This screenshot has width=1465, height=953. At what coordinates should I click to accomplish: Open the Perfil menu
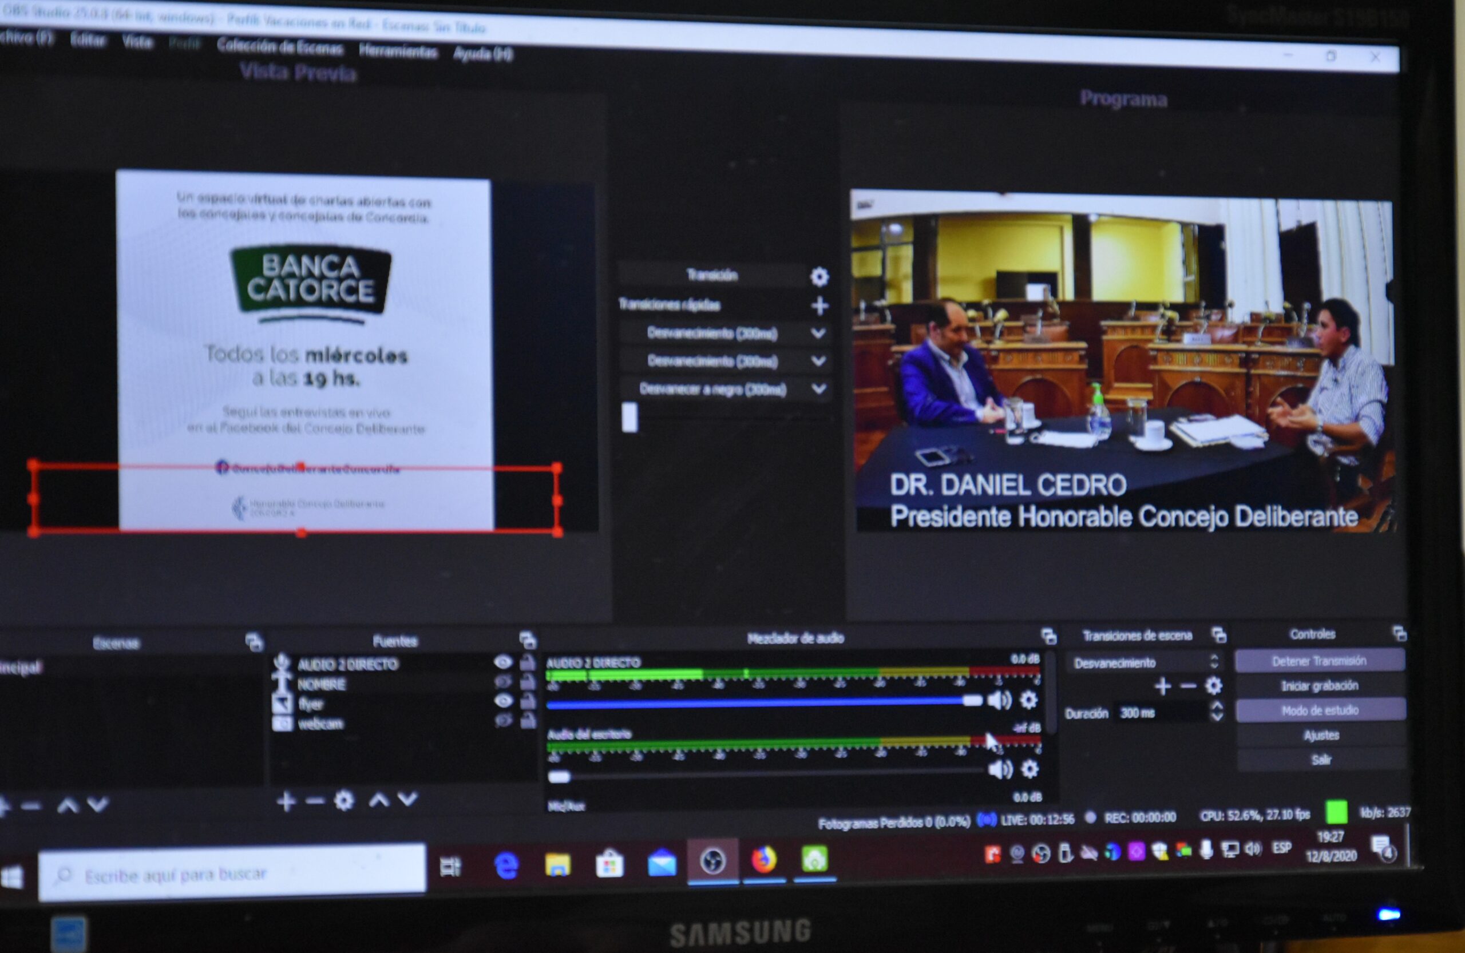(x=185, y=43)
